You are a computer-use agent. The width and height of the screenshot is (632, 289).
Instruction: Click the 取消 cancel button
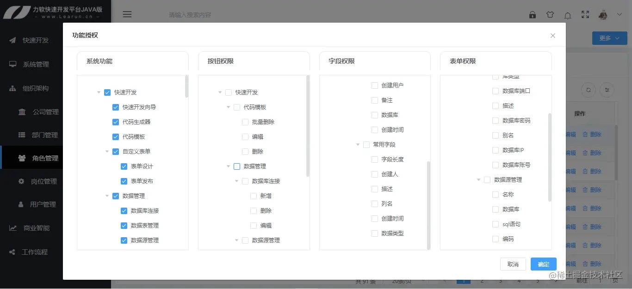click(513, 264)
